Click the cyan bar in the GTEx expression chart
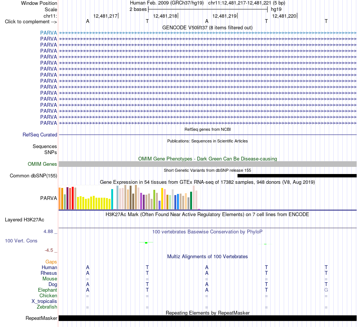357x327 pixels. point(112,199)
